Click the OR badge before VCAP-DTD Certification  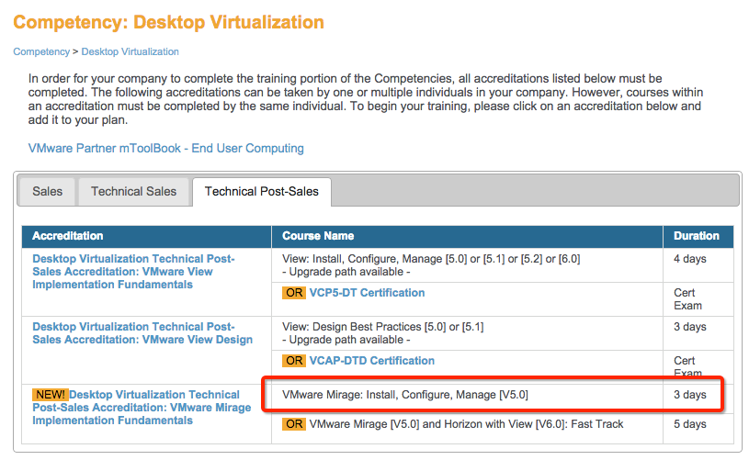pyautogui.click(x=294, y=361)
